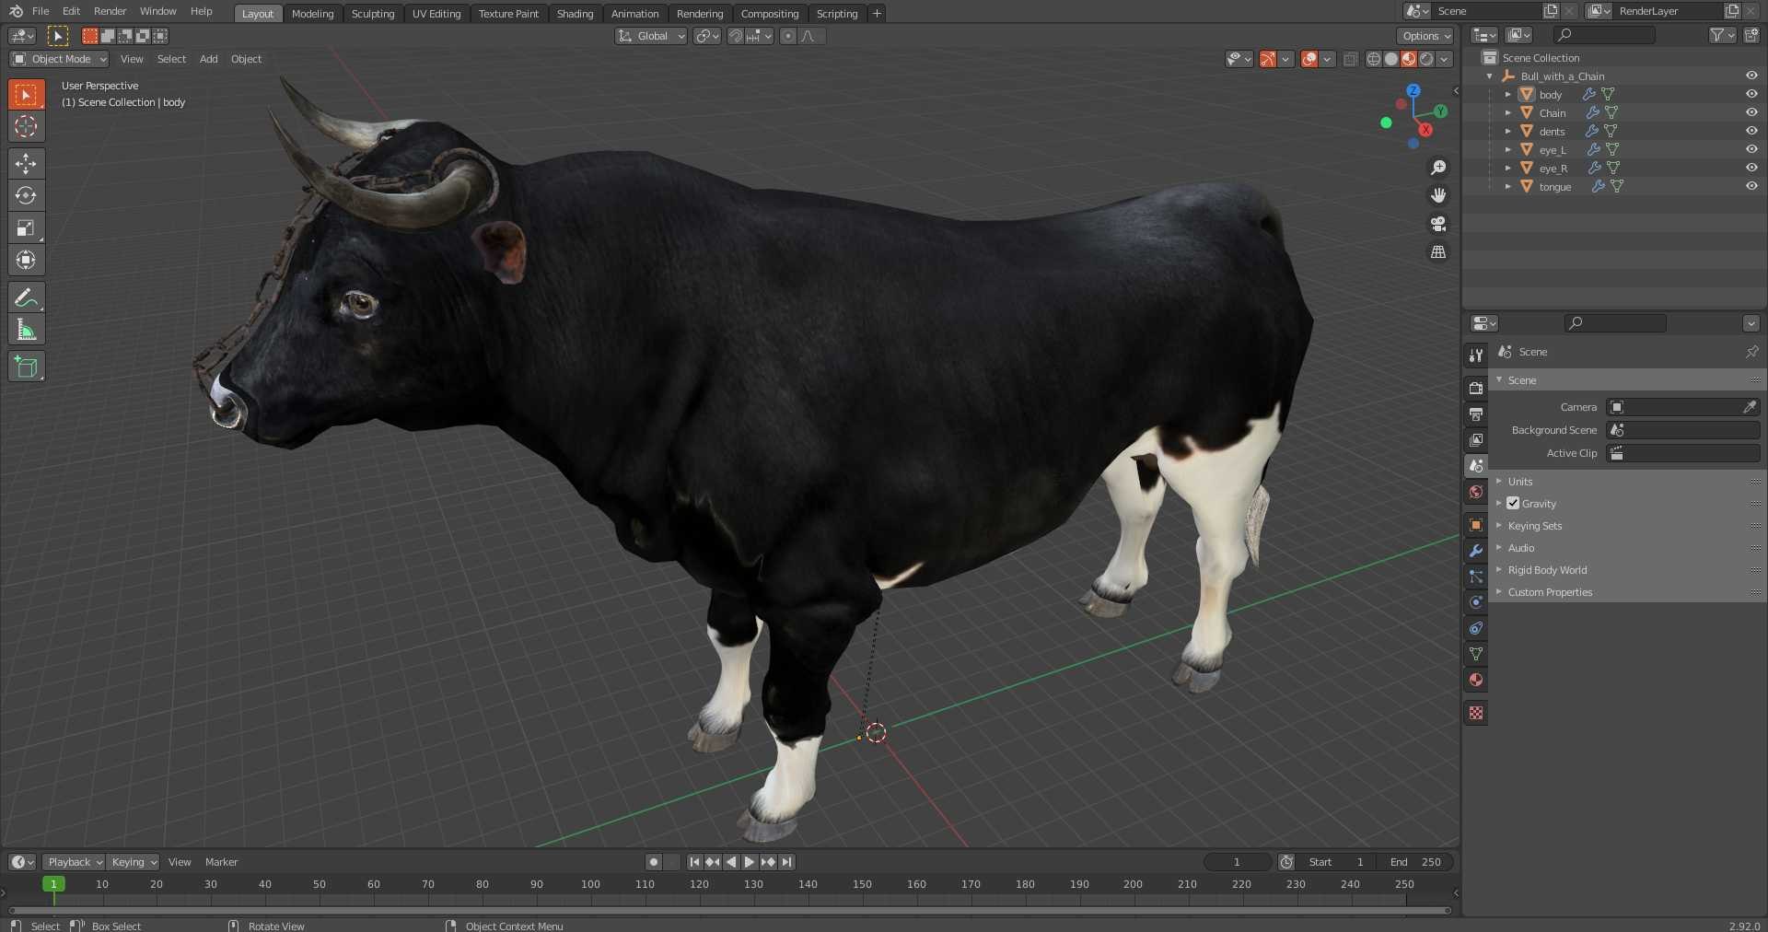Hide the Chain object in outliner

(1751, 112)
